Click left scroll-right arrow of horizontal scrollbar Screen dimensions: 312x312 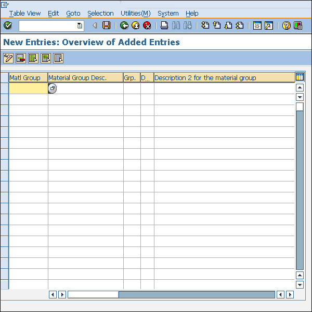tap(62, 294)
